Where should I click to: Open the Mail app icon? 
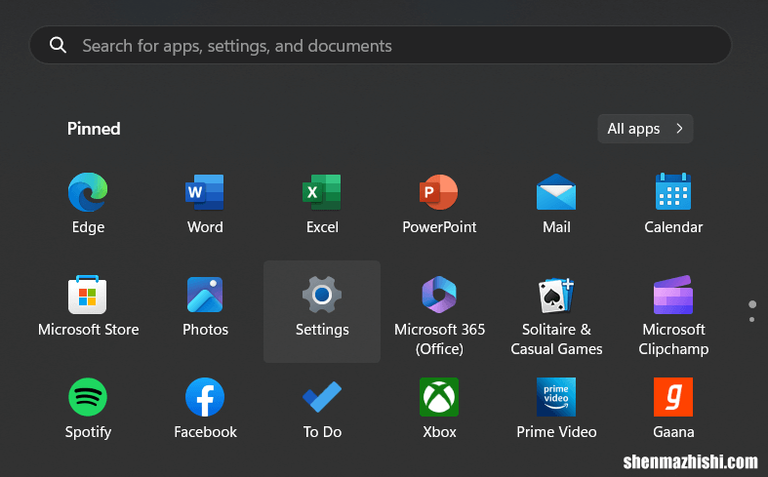pos(556,192)
